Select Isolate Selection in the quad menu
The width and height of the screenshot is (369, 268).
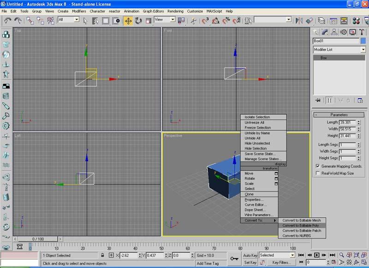[x=263, y=117]
